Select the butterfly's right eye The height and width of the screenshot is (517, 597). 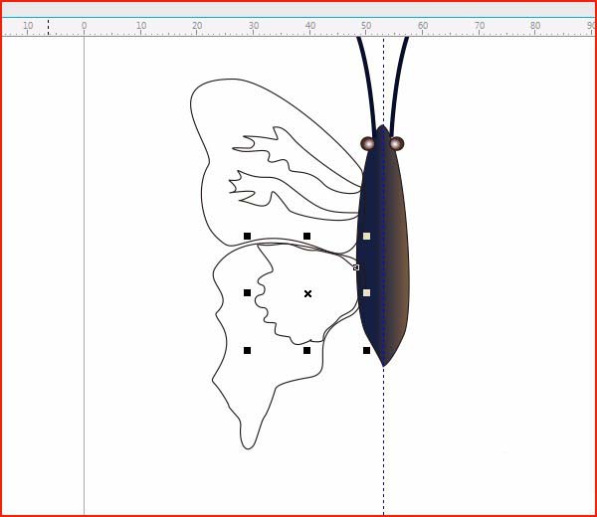(x=396, y=144)
